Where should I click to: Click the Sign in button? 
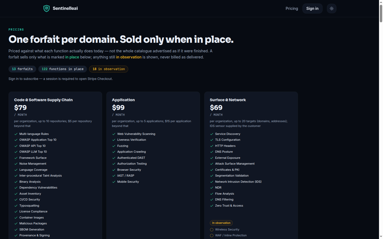[312, 8]
